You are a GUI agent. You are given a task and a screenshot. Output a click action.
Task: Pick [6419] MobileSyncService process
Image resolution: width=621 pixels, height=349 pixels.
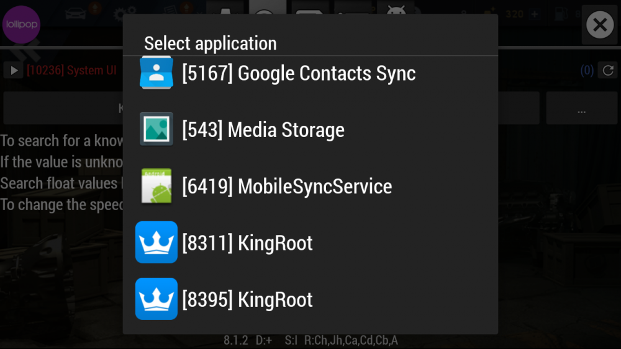[287, 187]
